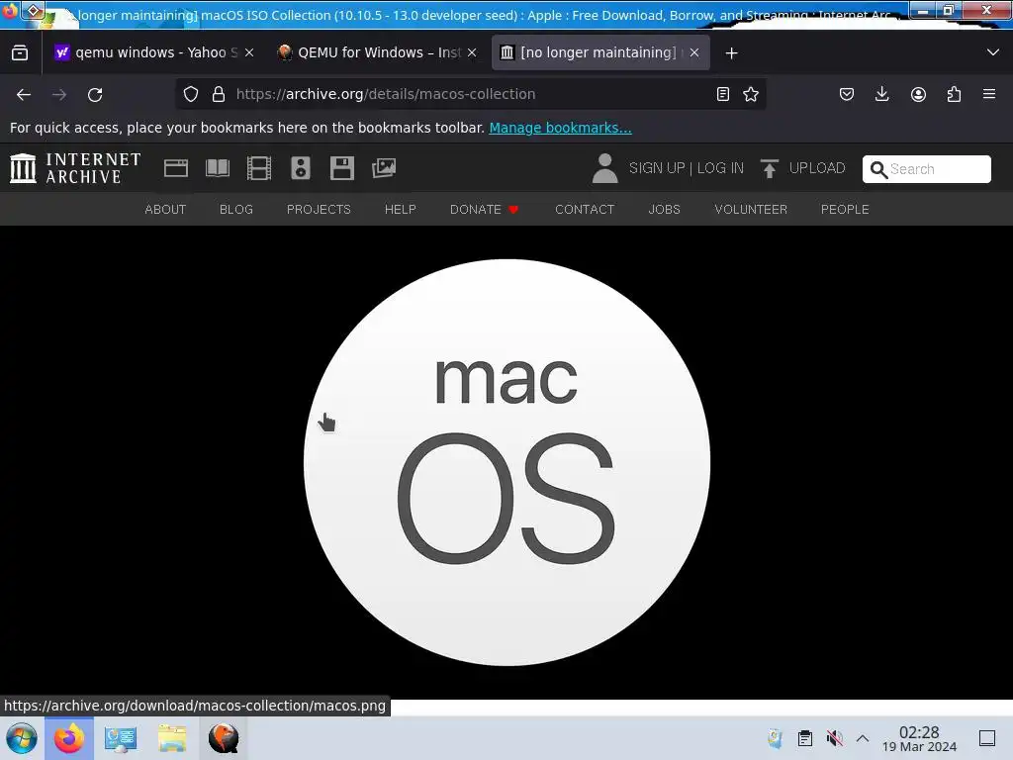Open the JOBS menu item
This screenshot has height=760, width=1013.
tap(664, 210)
